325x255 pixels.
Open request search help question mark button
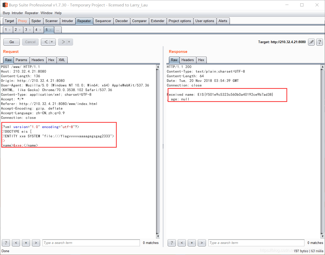click(x=6, y=243)
